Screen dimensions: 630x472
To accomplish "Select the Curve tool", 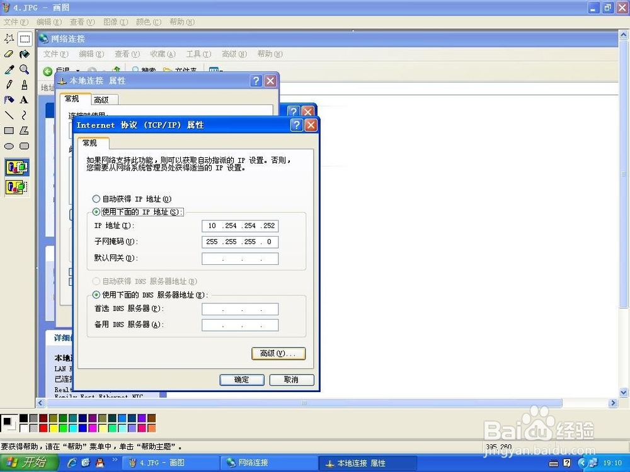I will click(24, 115).
